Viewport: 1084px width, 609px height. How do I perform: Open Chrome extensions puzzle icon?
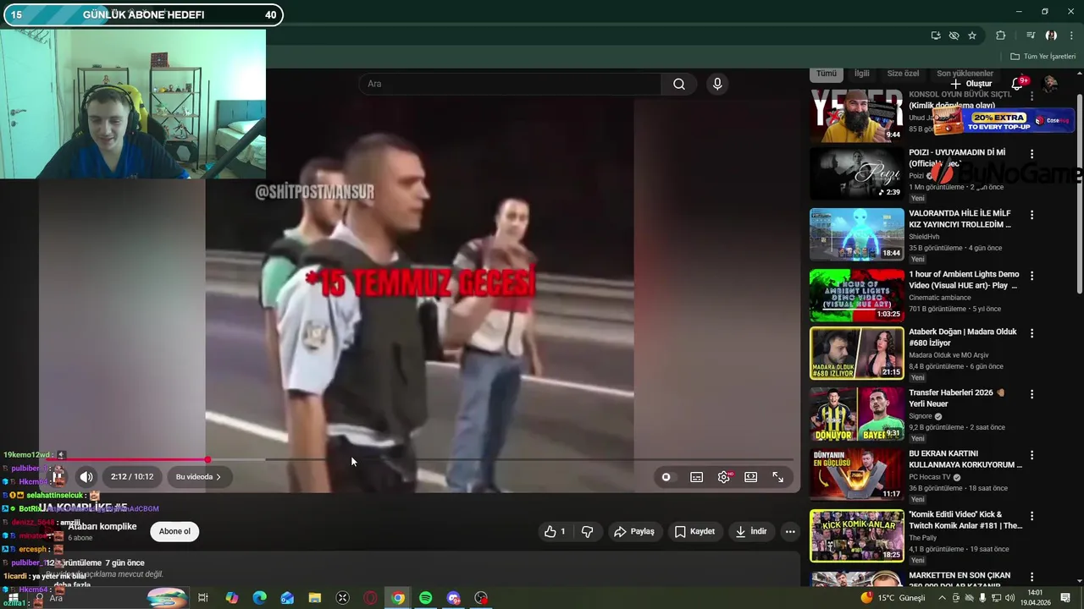click(x=1000, y=36)
